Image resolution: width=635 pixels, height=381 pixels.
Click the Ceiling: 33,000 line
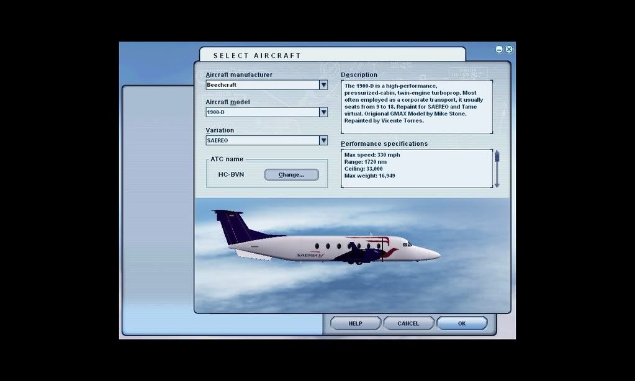[363, 168]
